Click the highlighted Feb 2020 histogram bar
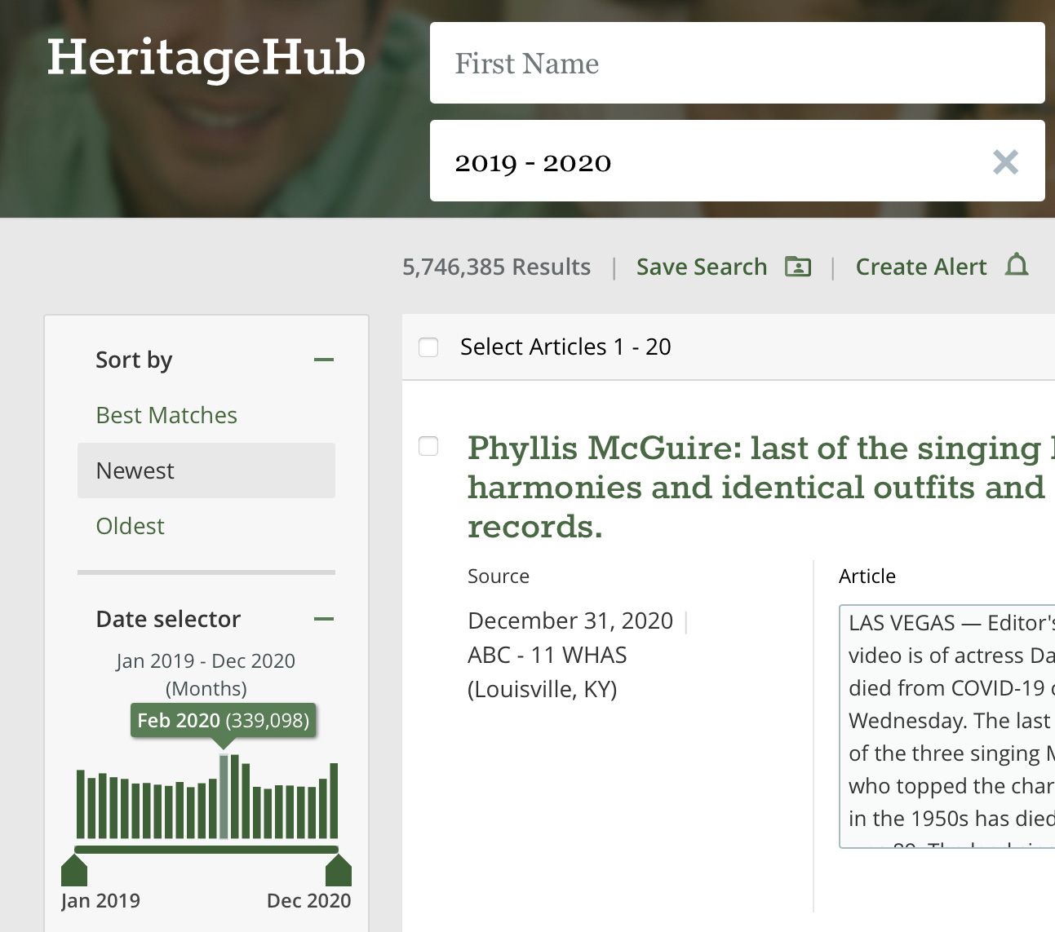Screen dimensions: 1055x932 [224, 797]
